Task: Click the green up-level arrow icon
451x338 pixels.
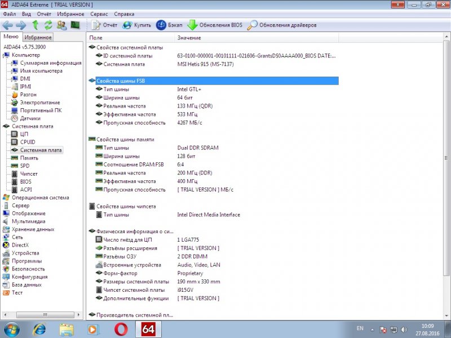Action: pyautogui.click(x=36, y=25)
